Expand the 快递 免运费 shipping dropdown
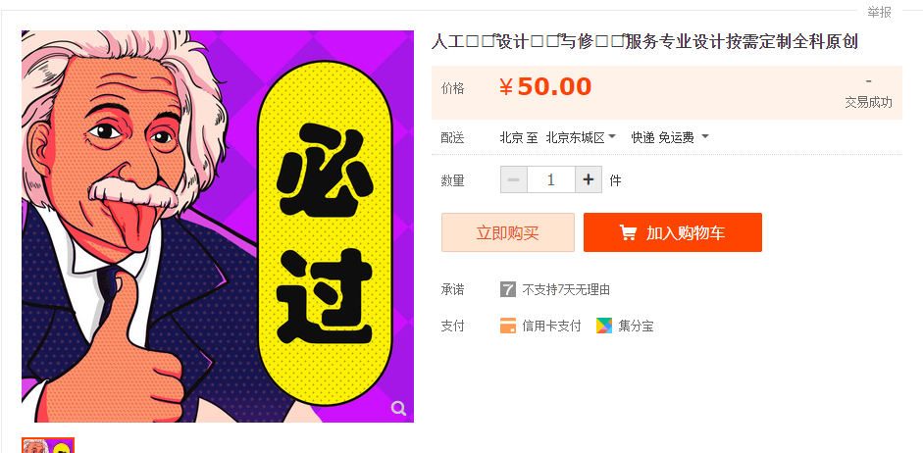The image size is (923, 453). point(670,137)
